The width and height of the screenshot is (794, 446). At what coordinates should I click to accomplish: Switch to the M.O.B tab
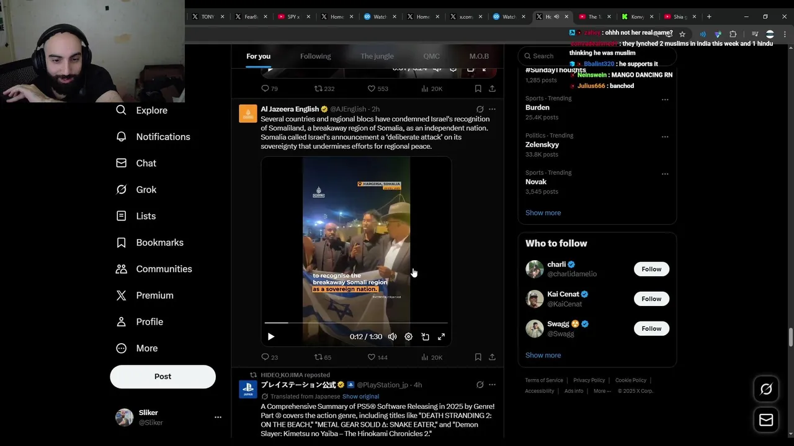479,56
